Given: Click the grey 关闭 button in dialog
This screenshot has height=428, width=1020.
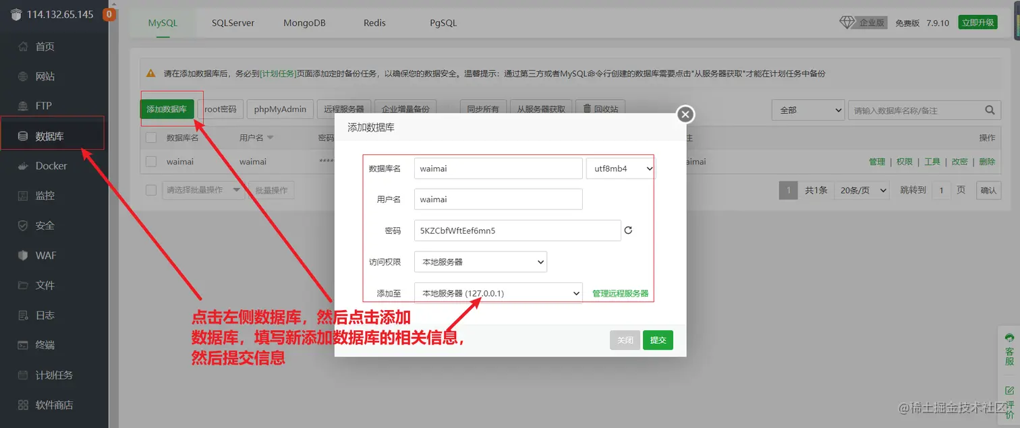Looking at the screenshot, I should (625, 340).
